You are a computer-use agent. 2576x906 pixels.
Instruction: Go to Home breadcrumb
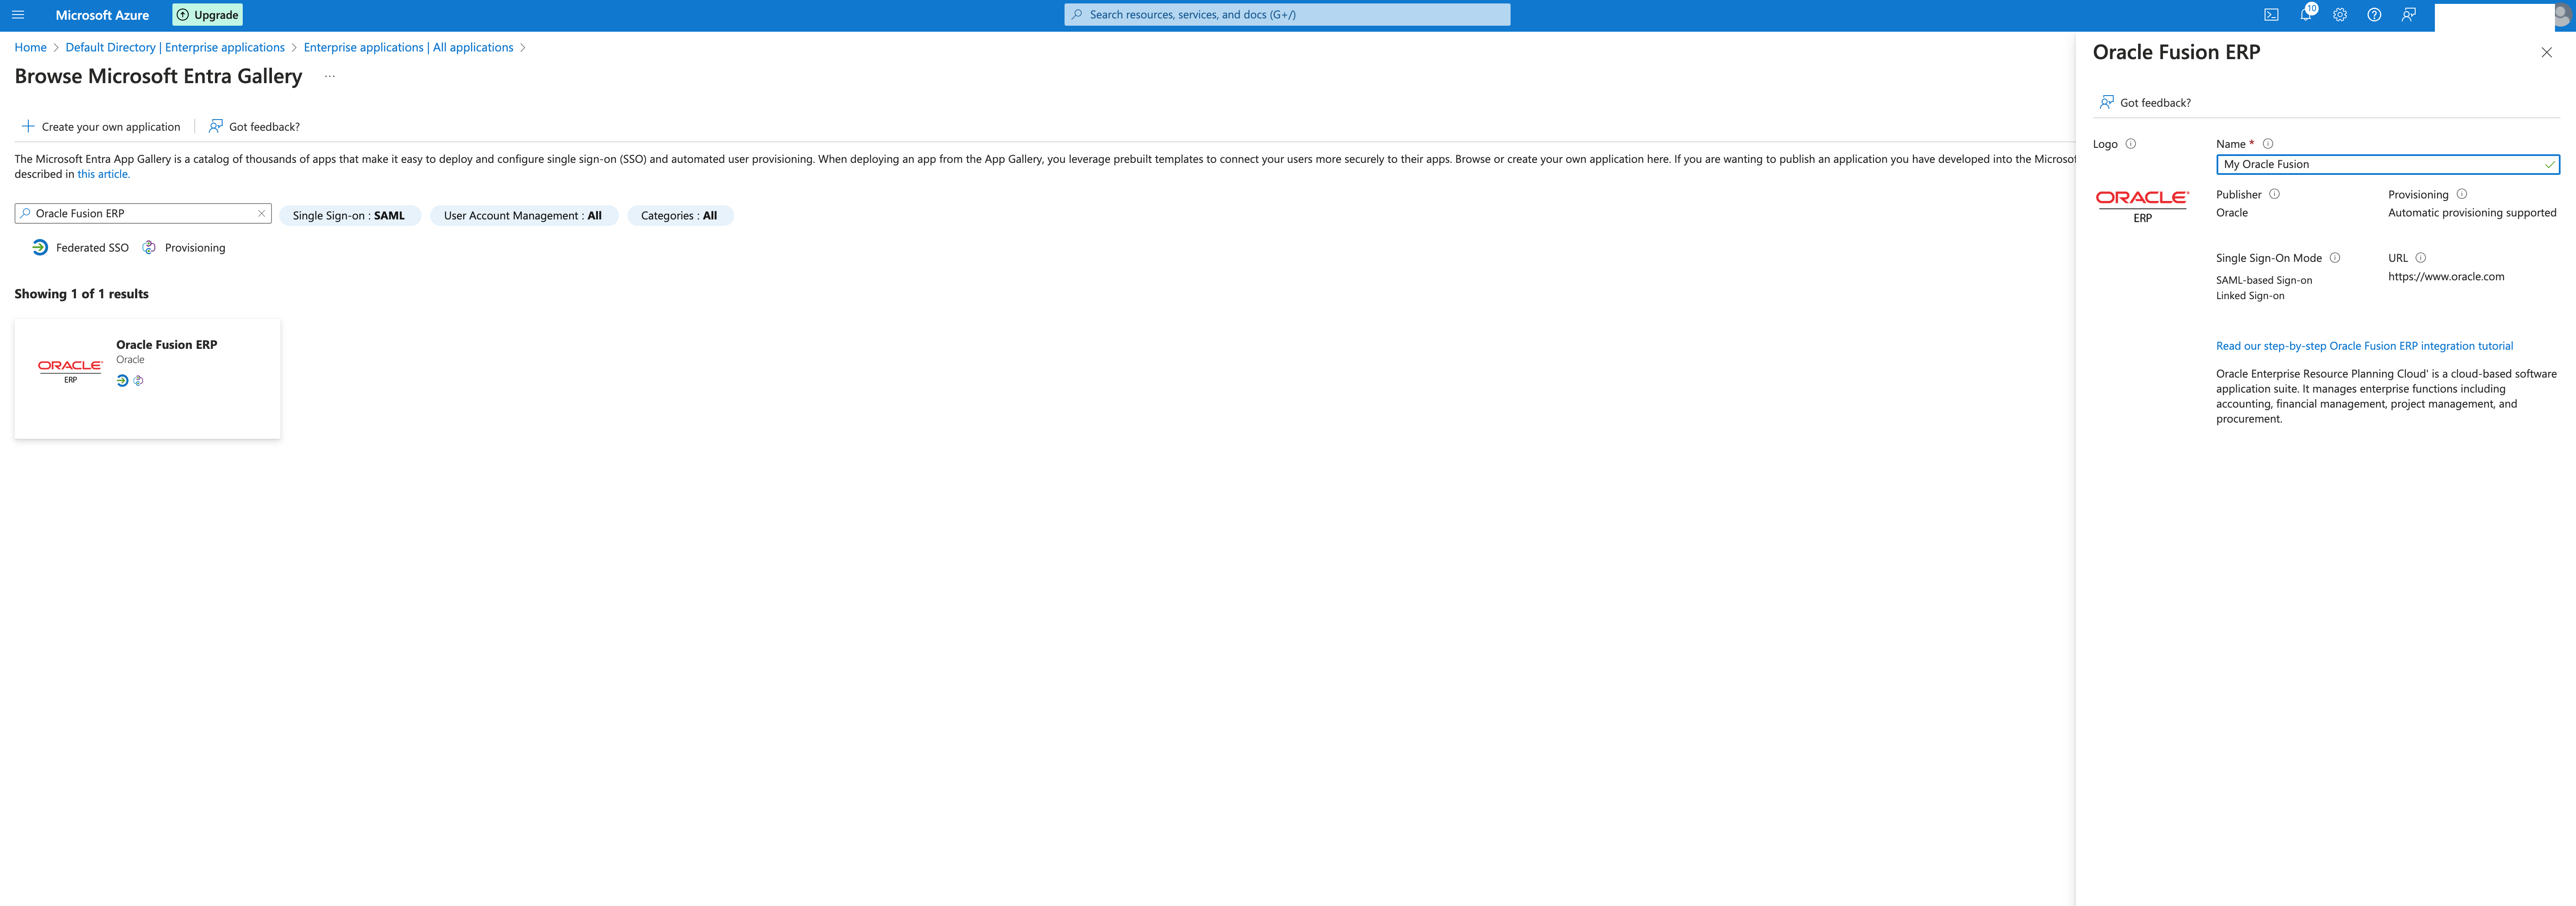click(30, 47)
